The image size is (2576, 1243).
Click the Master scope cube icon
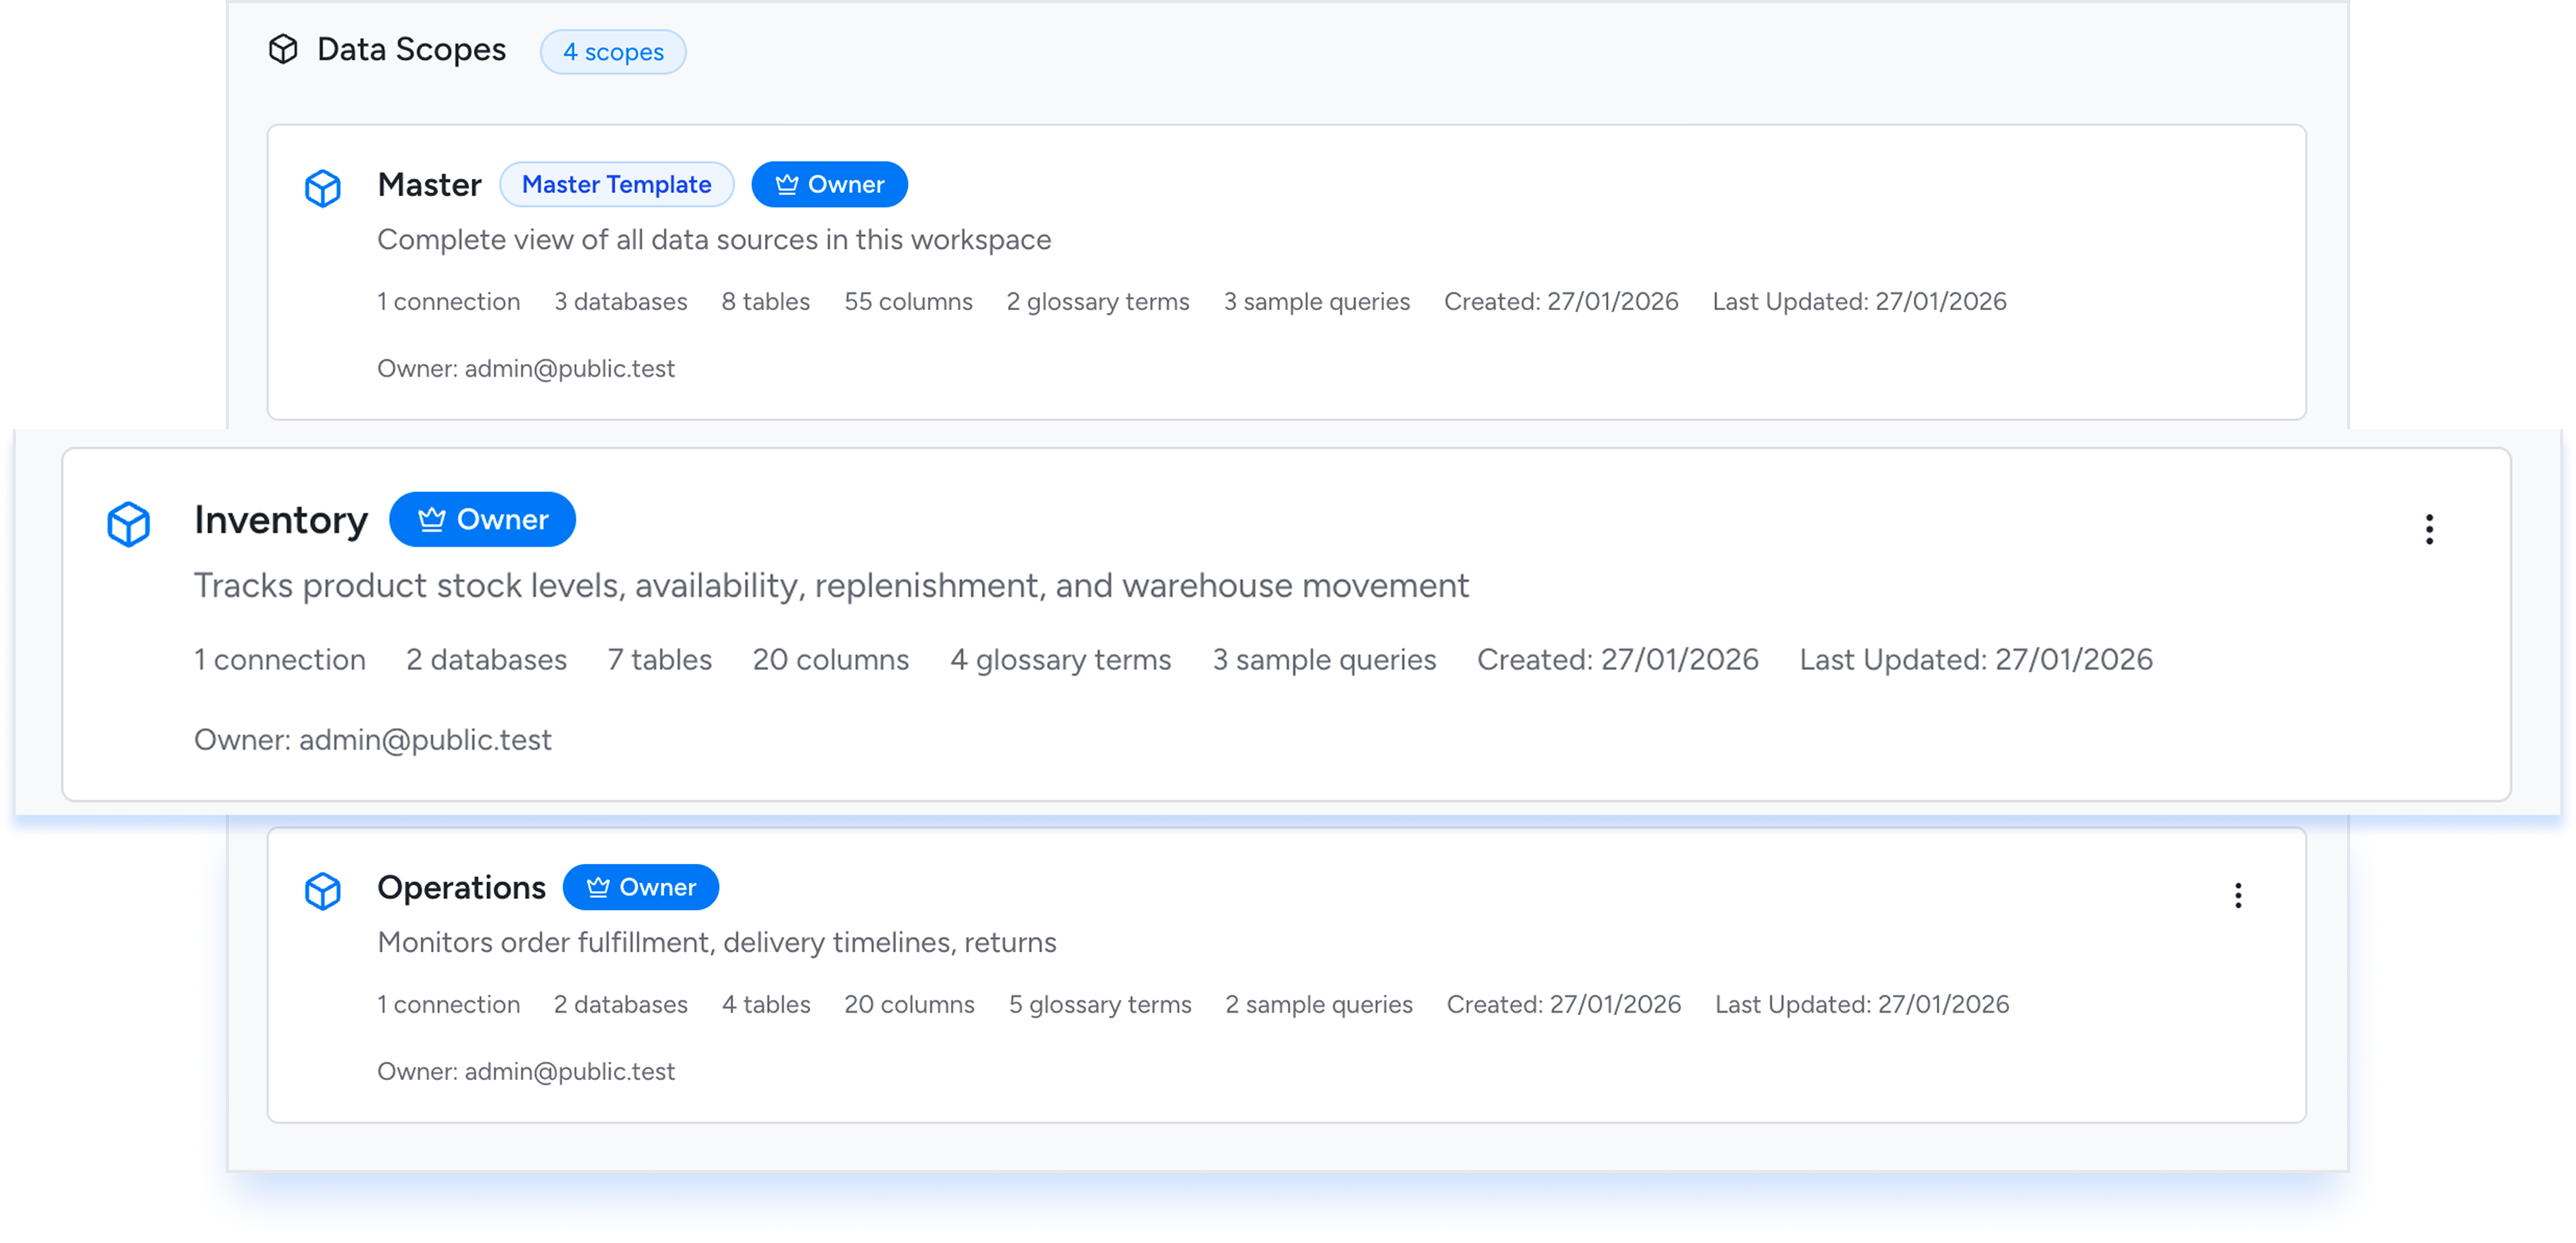pyautogui.click(x=322, y=188)
